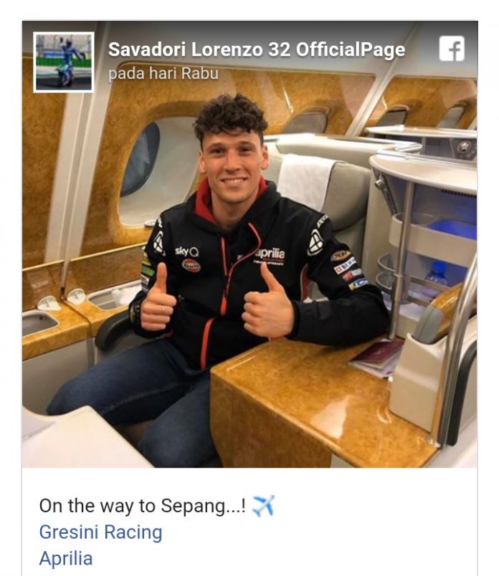Click the white headrest cover on the seat
The width and height of the screenshot is (499, 576).
point(305,181)
